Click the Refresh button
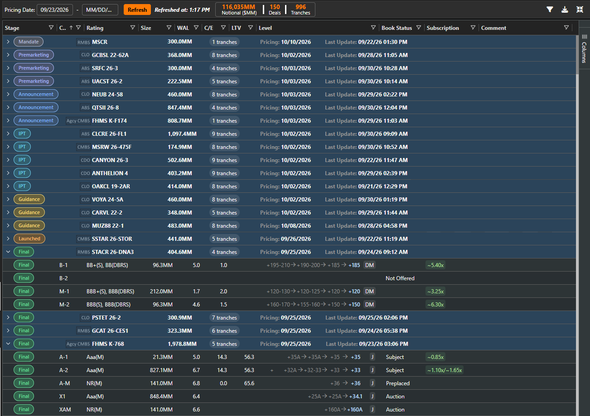This screenshot has width=590, height=416. point(137,10)
